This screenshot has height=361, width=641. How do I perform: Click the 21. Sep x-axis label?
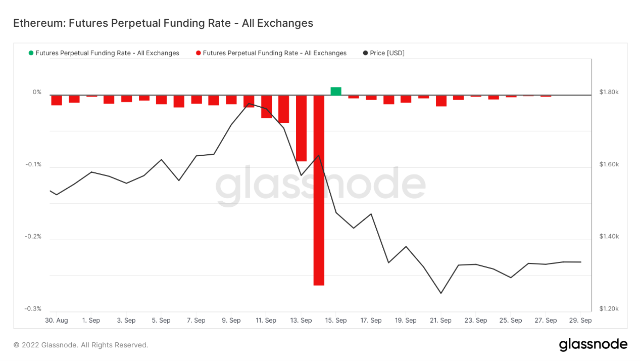pos(440,321)
